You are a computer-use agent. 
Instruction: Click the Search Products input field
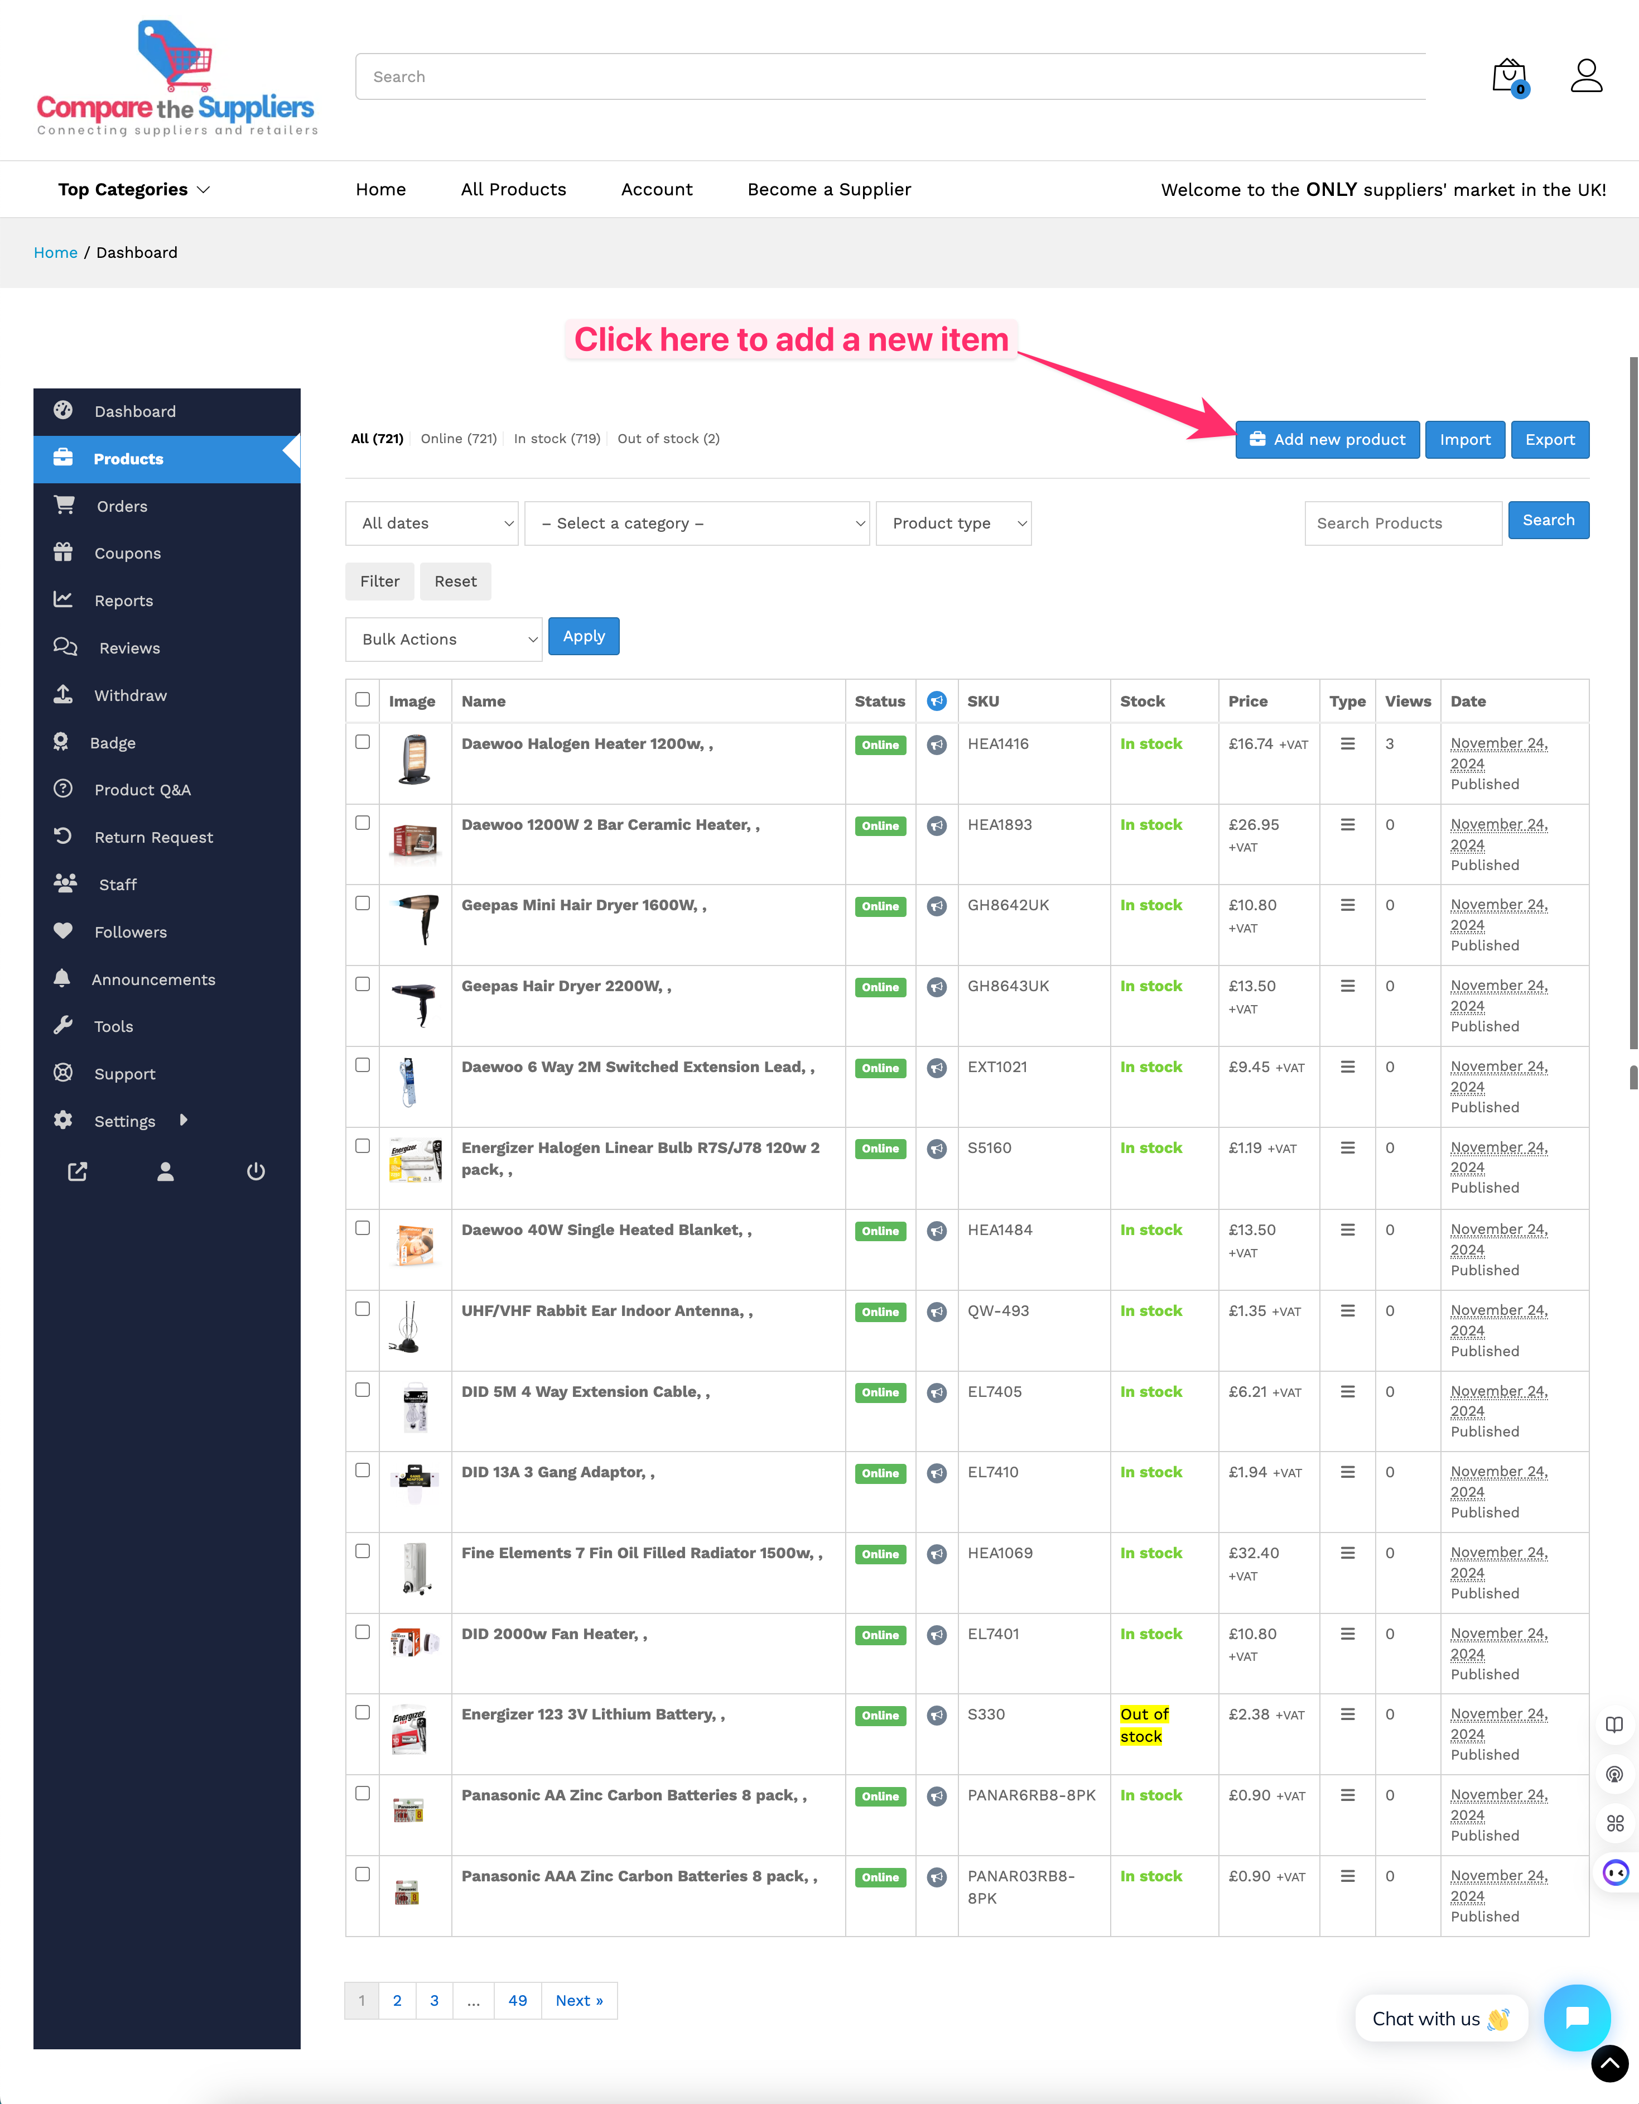[x=1402, y=523]
